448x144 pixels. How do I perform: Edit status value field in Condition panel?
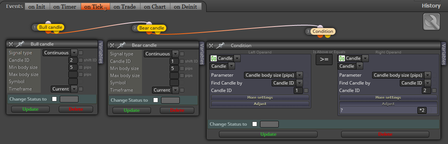pyautogui.click(x=269, y=124)
